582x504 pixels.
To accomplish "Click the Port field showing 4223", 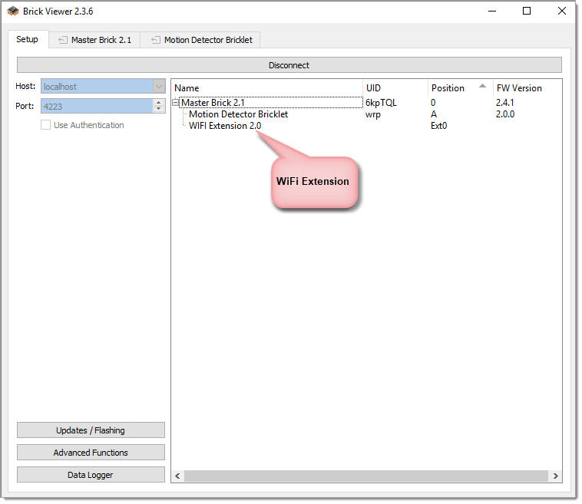I will 97,107.
